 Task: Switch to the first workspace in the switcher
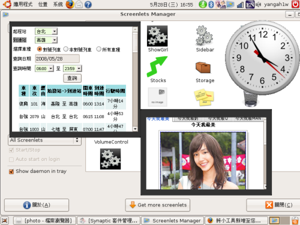click(274, 220)
